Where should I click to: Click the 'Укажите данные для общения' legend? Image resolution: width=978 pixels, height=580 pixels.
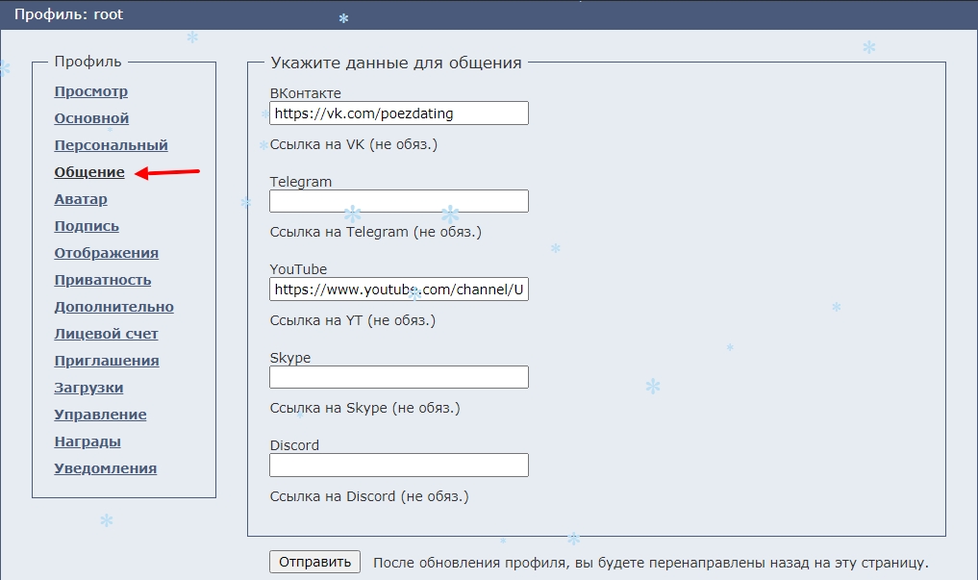pyautogui.click(x=396, y=63)
